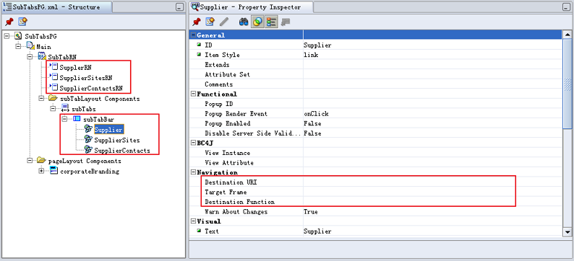Click the Property Inspector scrollbar thumb
The height and width of the screenshot is (261, 574).
(567, 84)
